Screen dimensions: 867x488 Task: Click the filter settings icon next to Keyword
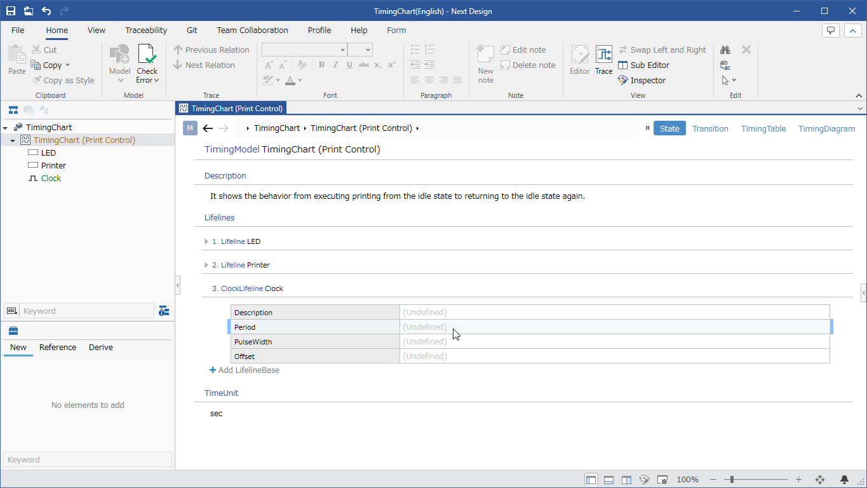coord(164,311)
